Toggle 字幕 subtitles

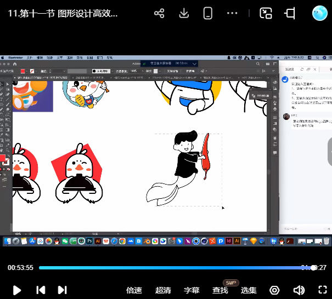coord(192,290)
